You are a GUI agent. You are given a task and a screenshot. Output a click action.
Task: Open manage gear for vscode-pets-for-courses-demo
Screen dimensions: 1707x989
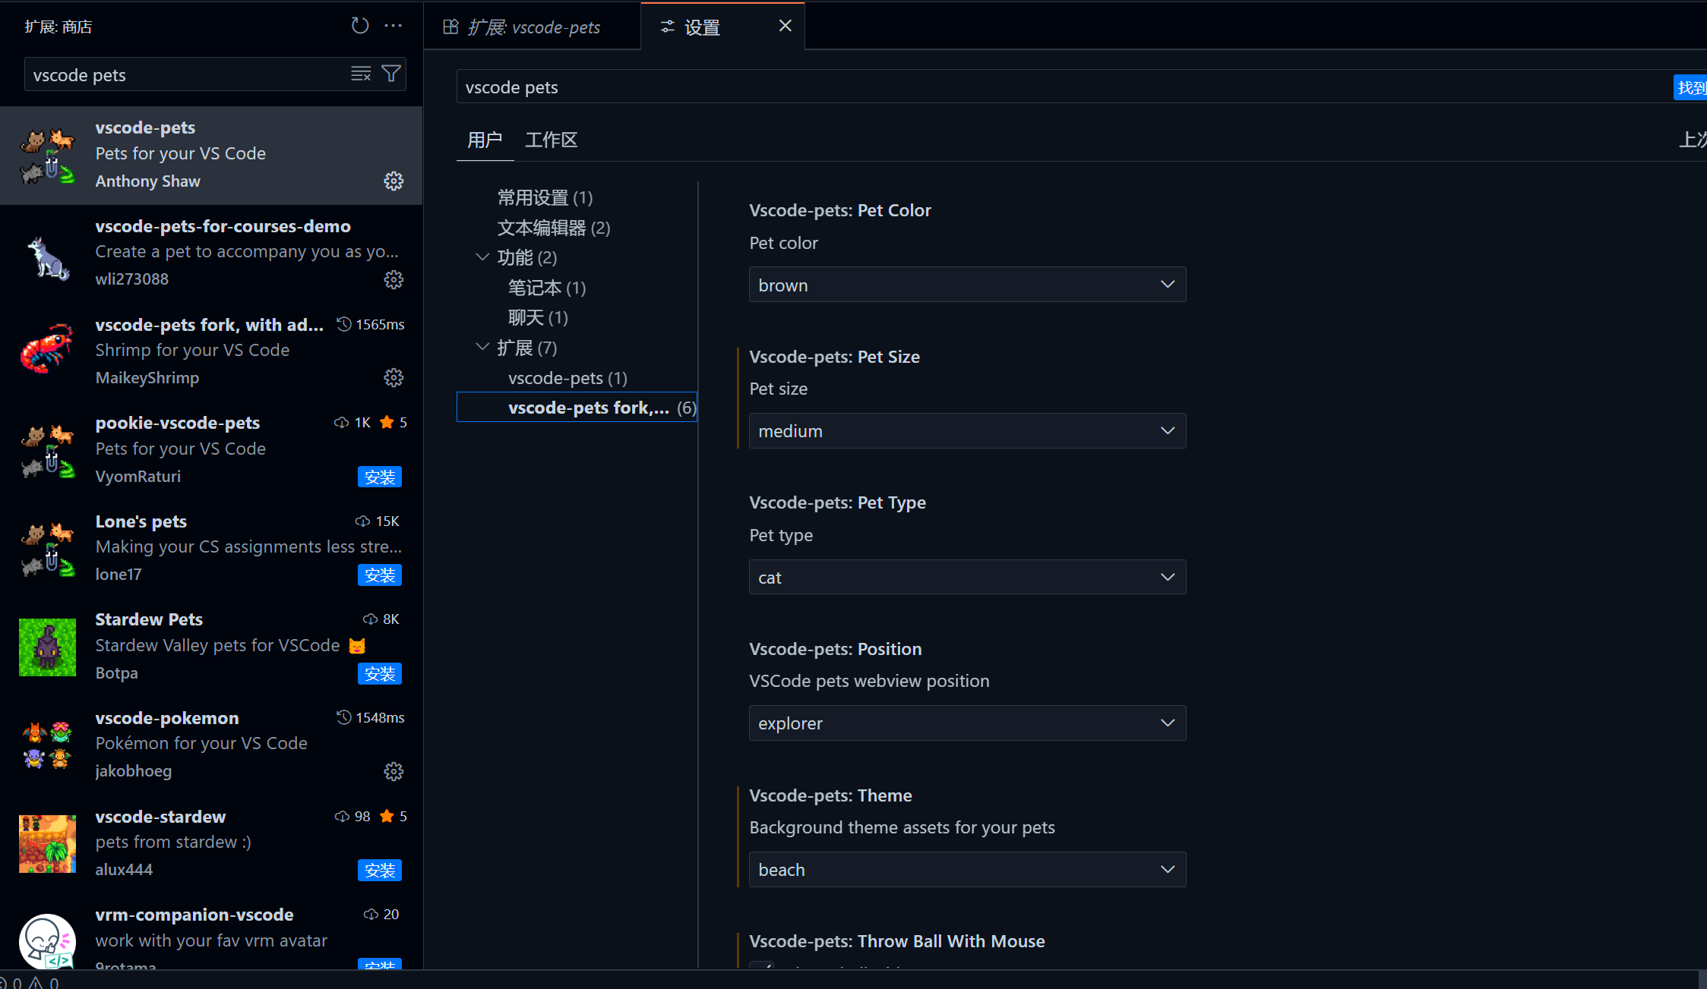point(394,280)
